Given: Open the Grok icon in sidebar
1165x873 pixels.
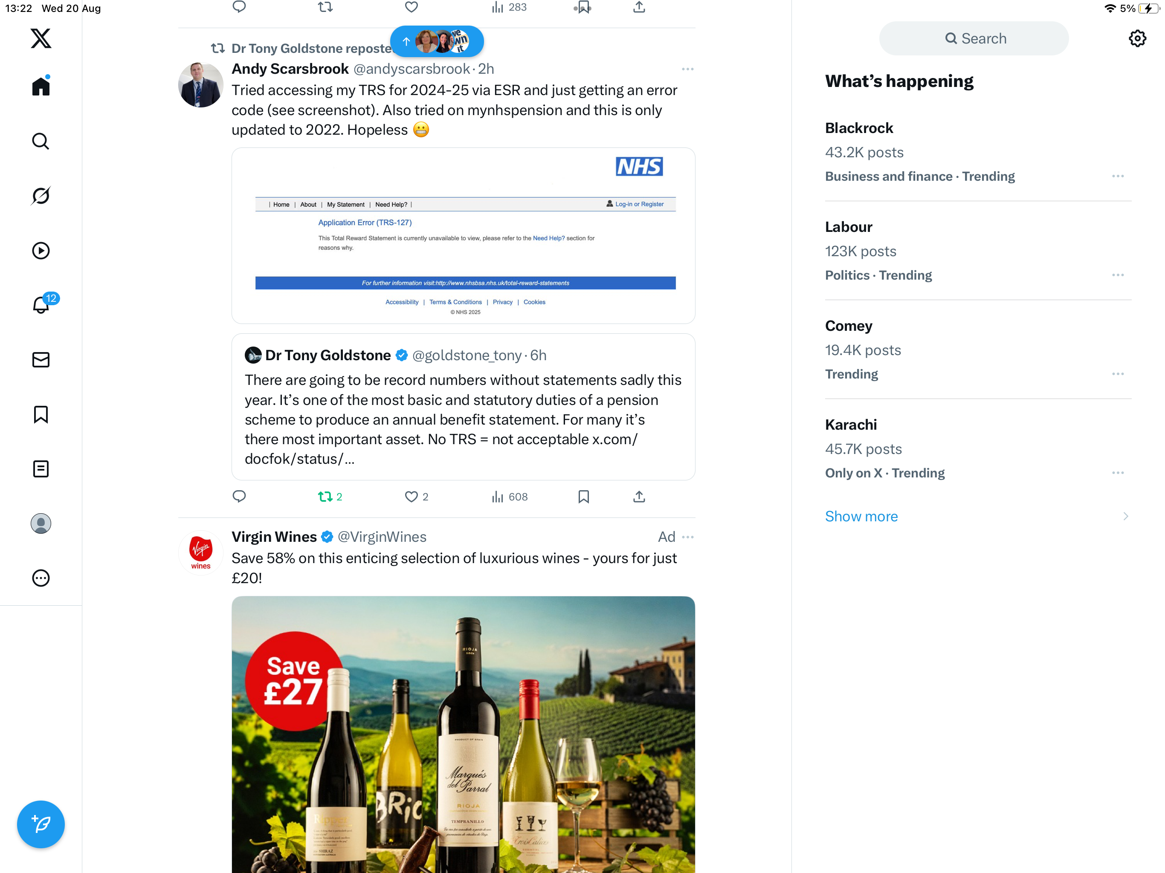Looking at the screenshot, I should [x=41, y=196].
